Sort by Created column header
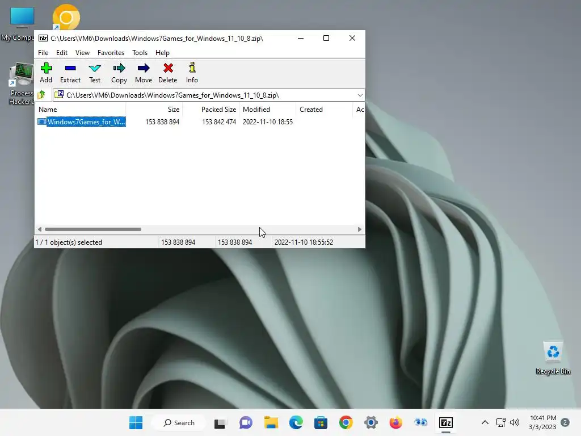 324,110
